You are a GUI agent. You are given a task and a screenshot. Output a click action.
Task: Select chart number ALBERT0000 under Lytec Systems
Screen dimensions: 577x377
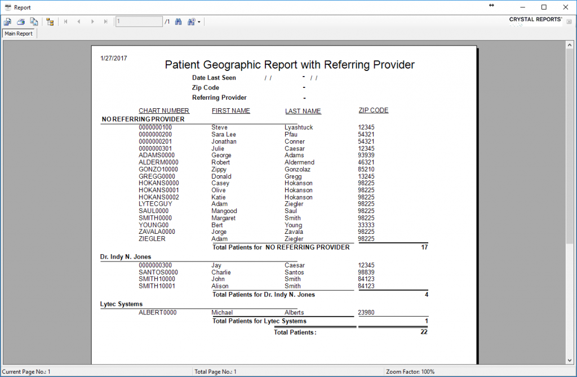pos(157,312)
